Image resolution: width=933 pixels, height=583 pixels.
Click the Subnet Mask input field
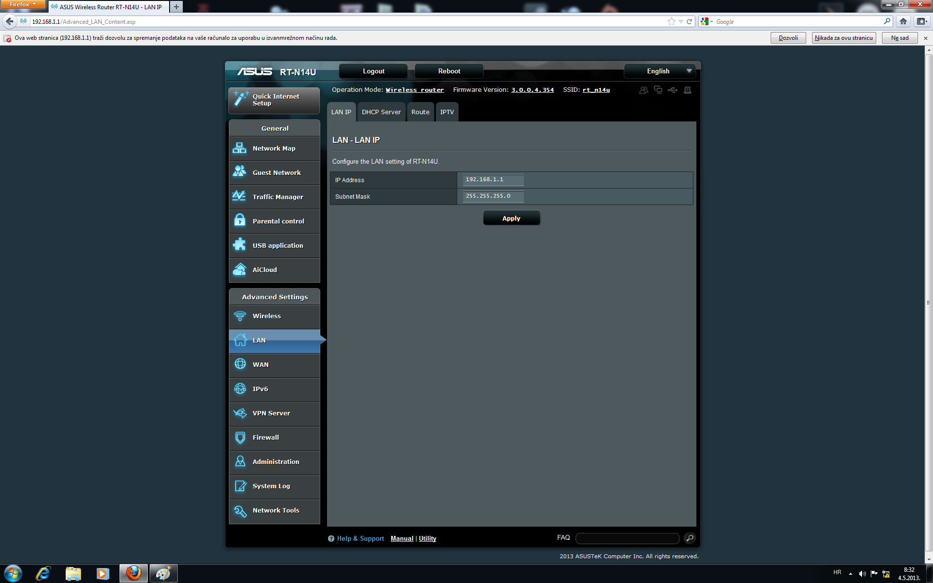493,196
